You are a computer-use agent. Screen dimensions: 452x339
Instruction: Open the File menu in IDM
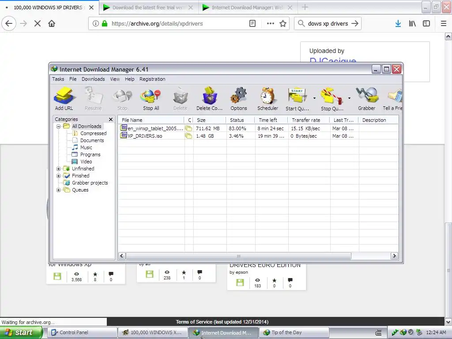[x=73, y=79]
